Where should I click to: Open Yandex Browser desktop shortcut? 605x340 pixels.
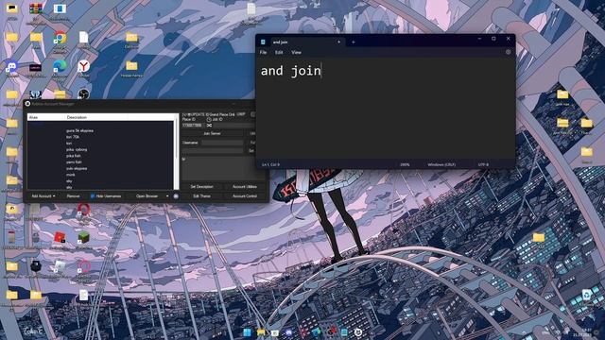[x=83, y=66]
